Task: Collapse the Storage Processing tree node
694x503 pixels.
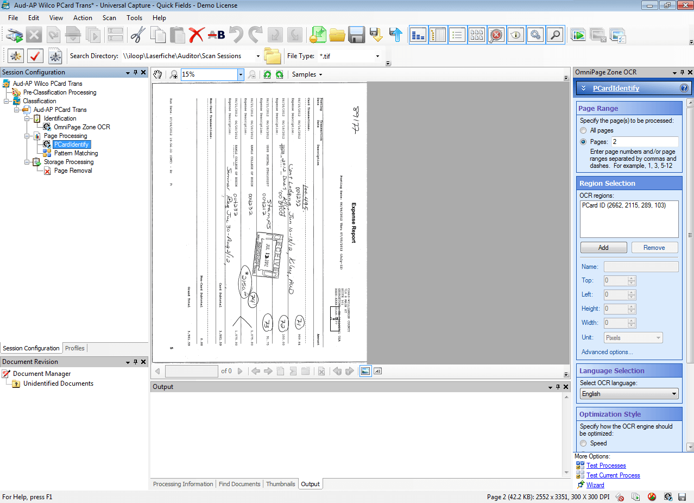Action: tap(27, 162)
